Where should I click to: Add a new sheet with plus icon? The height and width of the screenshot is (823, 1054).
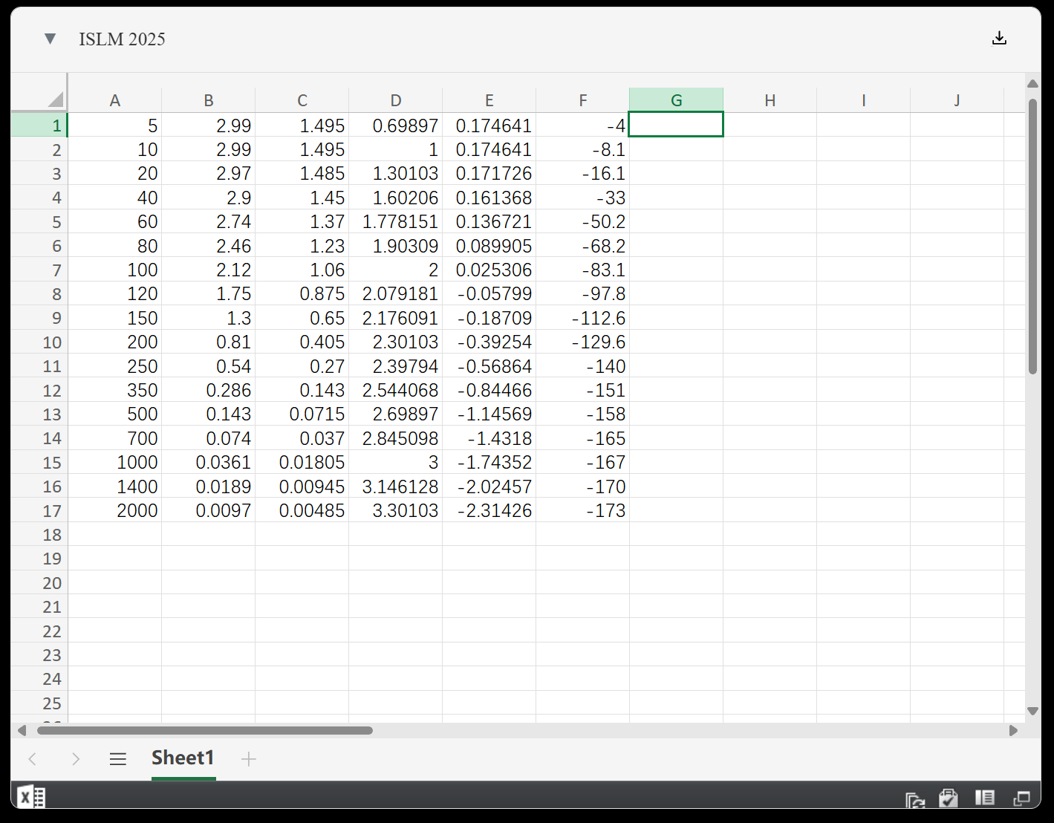coord(249,758)
